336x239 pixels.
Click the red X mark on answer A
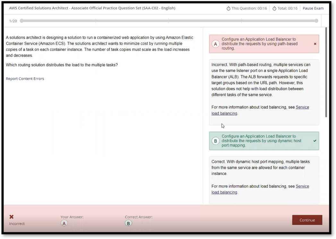pos(315,44)
